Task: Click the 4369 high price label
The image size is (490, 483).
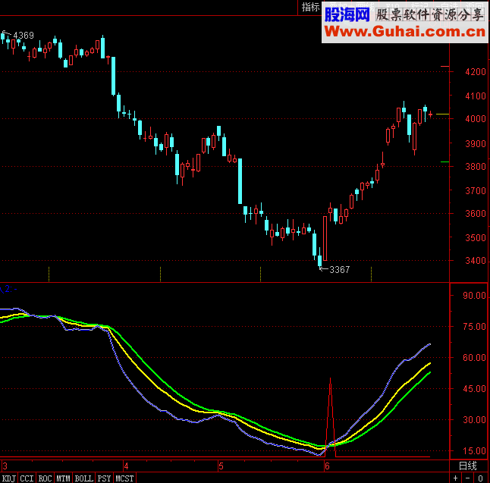Action: [24, 36]
